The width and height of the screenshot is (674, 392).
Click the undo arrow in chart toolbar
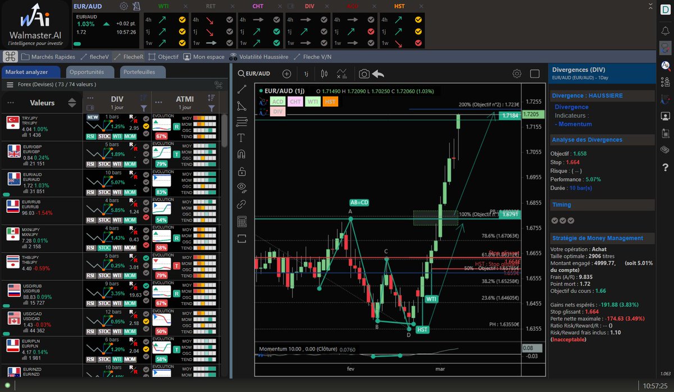coord(378,74)
